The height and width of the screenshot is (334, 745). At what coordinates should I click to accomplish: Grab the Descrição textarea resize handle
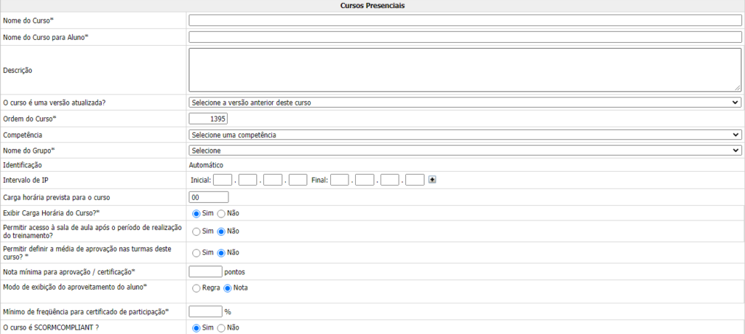coord(738,87)
